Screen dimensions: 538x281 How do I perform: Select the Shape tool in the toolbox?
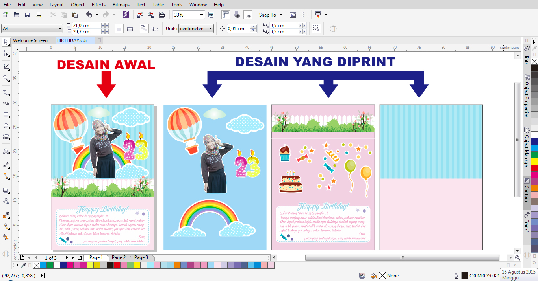[x=6, y=53]
